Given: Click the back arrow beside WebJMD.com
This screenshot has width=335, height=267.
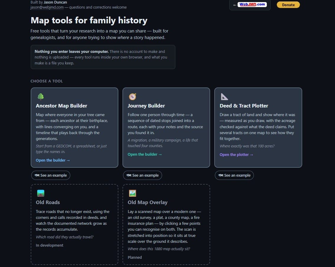Looking at the screenshot, I should [x=235, y=5].
